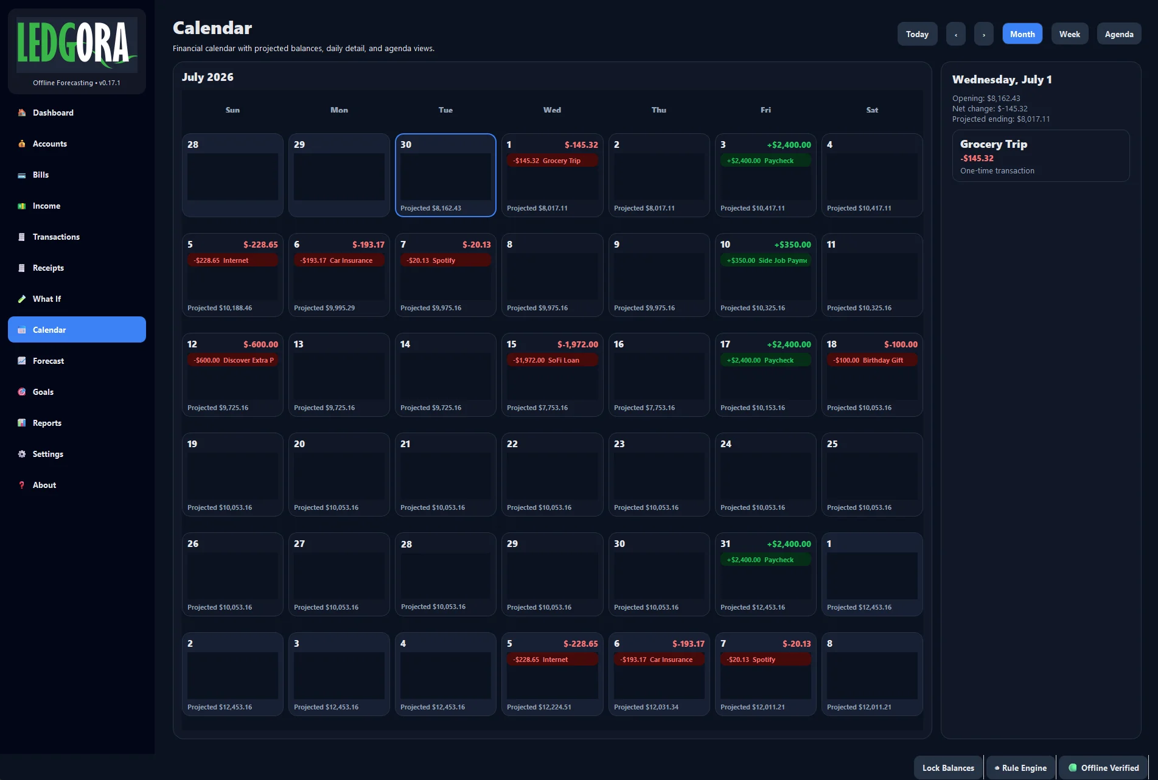Open the Dashboard page

[77, 113]
